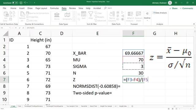This screenshot has width=196, height=110.
Task: Click the Data Analysis button
Action: click(x=160, y=13)
